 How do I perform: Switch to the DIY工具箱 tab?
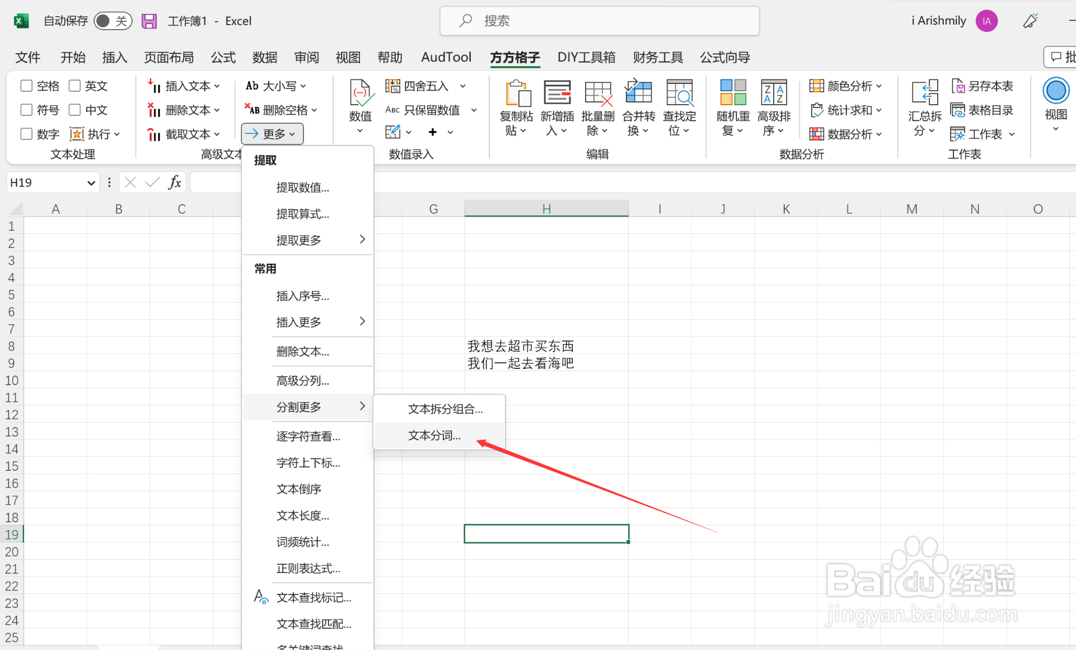click(x=586, y=57)
